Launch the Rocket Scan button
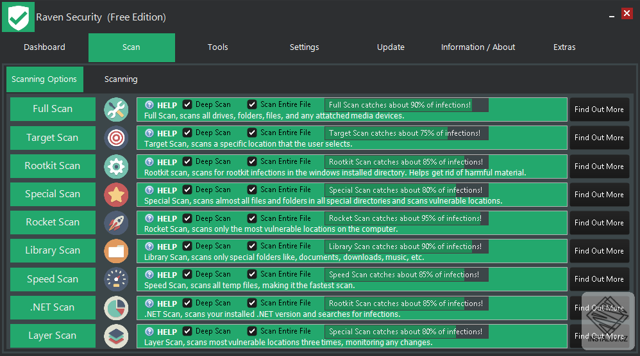Screen dimensions: 640x356 53,222
